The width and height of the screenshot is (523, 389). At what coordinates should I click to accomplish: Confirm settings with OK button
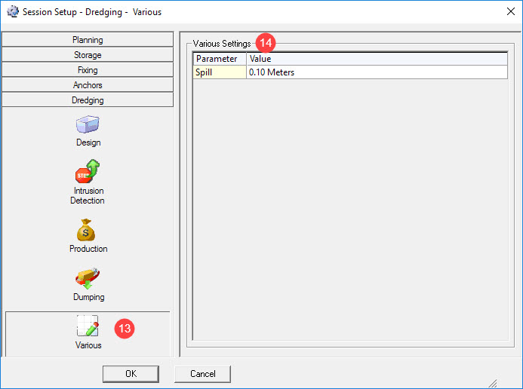(131, 374)
